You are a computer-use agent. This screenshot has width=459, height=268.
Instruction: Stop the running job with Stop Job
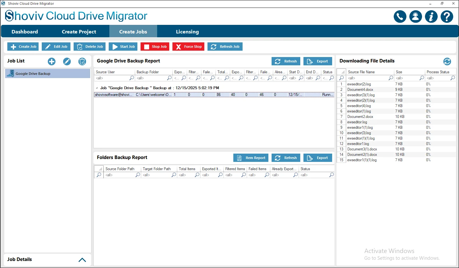point(155,47)
